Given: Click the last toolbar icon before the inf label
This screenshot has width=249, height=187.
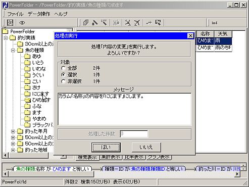Looking at the screenshot, I should pyautogui.click(x=158, y=23).
